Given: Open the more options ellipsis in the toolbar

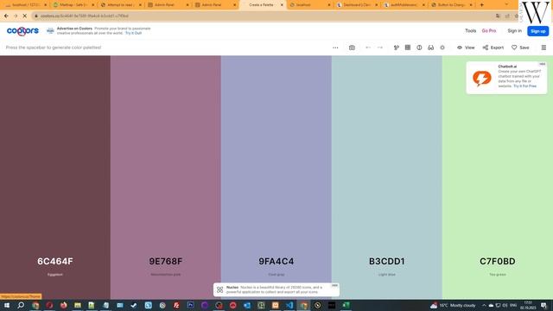Looking at the screenshot, I should tap(335, 48).
